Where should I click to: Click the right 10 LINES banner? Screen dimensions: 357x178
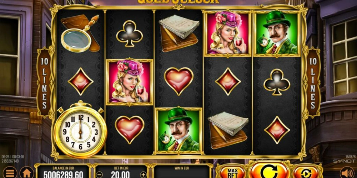313,83
